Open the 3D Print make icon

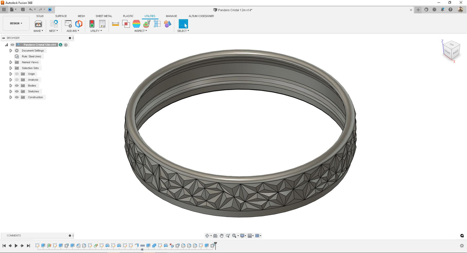pyautogui.click(x=38, y=24)
